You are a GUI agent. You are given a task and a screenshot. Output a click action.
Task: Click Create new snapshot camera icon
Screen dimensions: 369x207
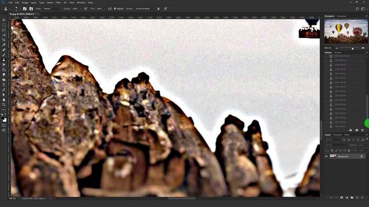pyautogui.click(x=357, y=130)
